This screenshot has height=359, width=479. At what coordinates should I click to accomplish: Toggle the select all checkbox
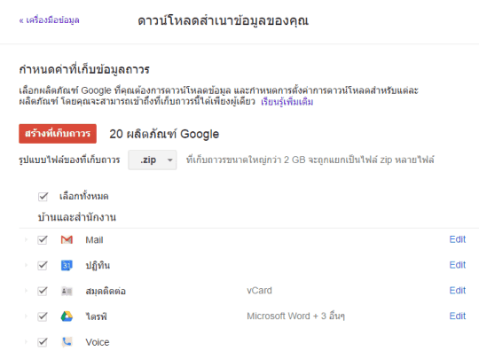coord(43,196)
